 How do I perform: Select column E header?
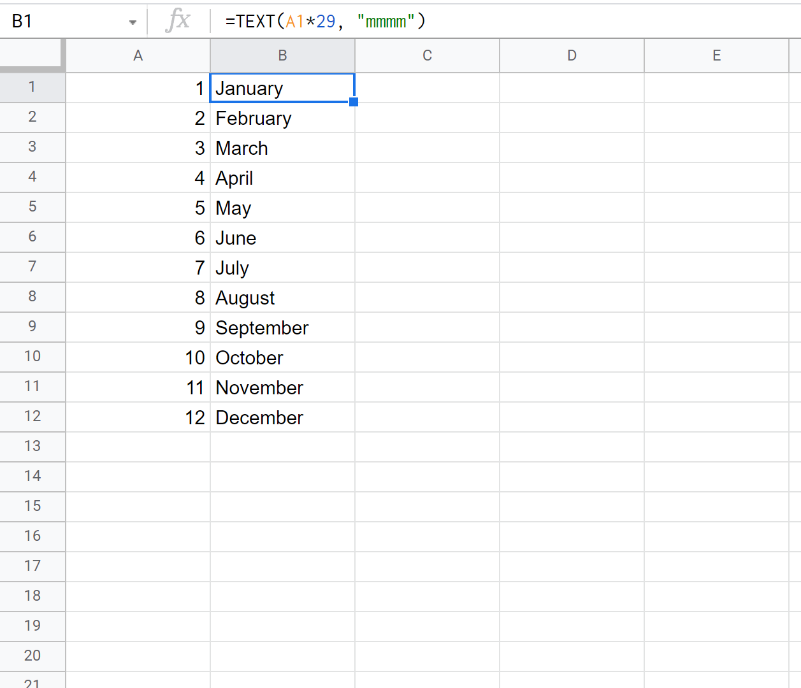coord(716,56)
